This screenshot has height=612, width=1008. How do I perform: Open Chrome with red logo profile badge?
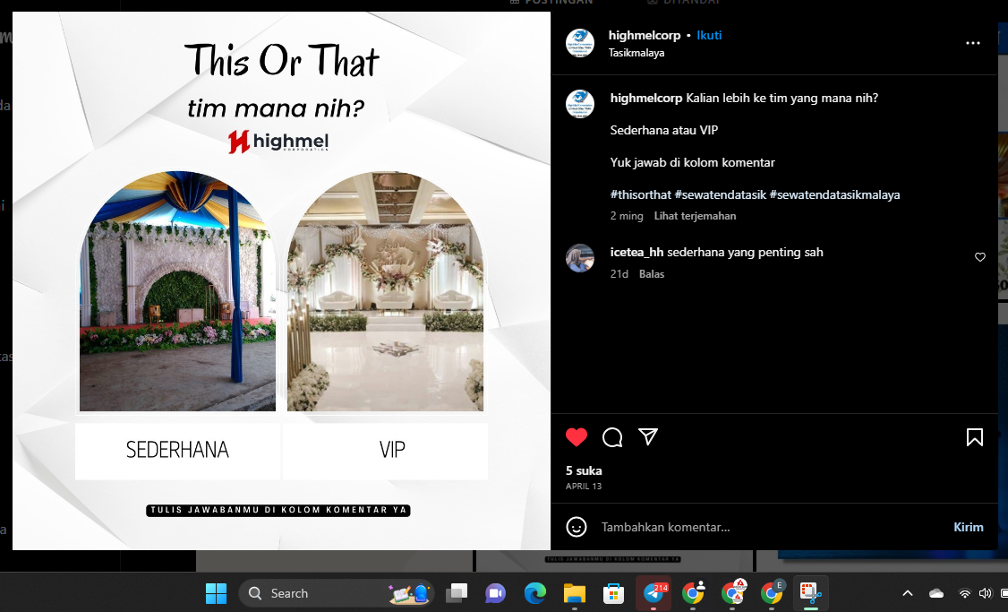pos(733,592)
